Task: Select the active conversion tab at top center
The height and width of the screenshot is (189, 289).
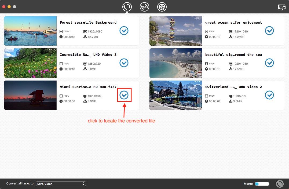Action: click(x=127, y=7)
